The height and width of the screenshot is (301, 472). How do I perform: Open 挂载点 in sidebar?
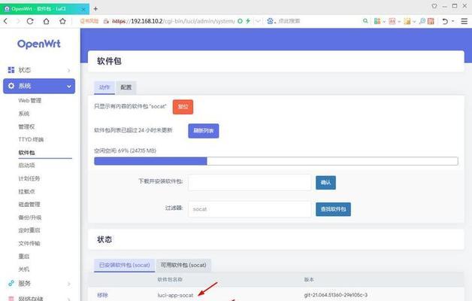[x=26, y=191]
